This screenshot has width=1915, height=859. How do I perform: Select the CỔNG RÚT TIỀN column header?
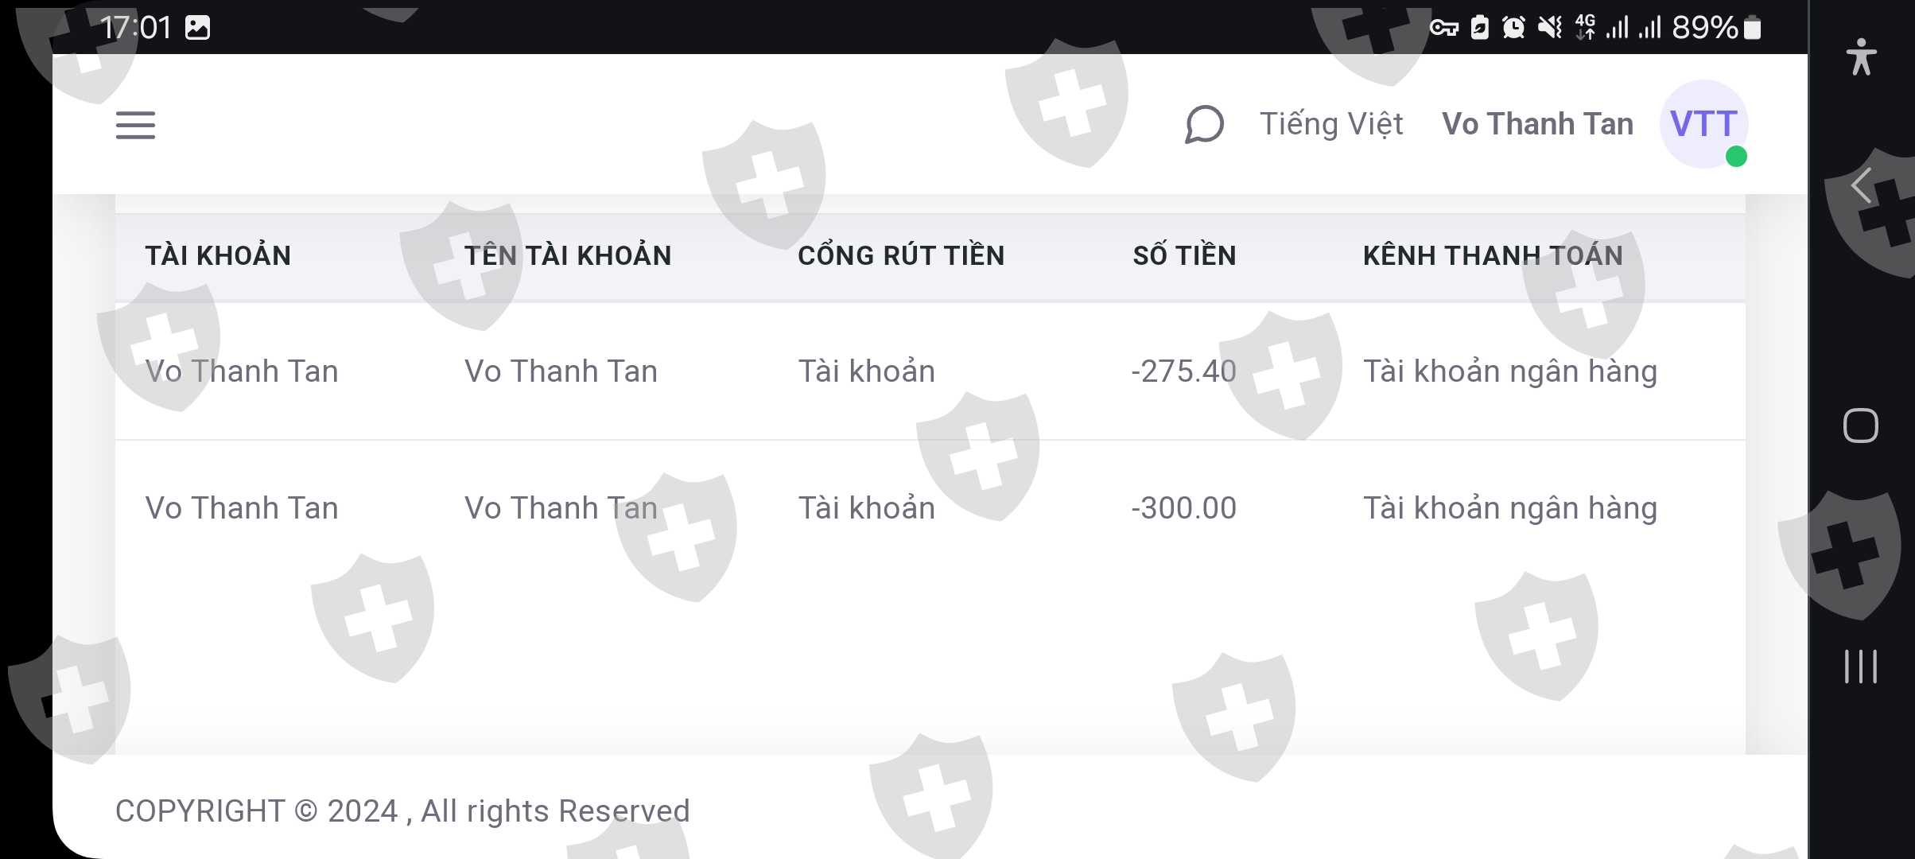point(901,256)
